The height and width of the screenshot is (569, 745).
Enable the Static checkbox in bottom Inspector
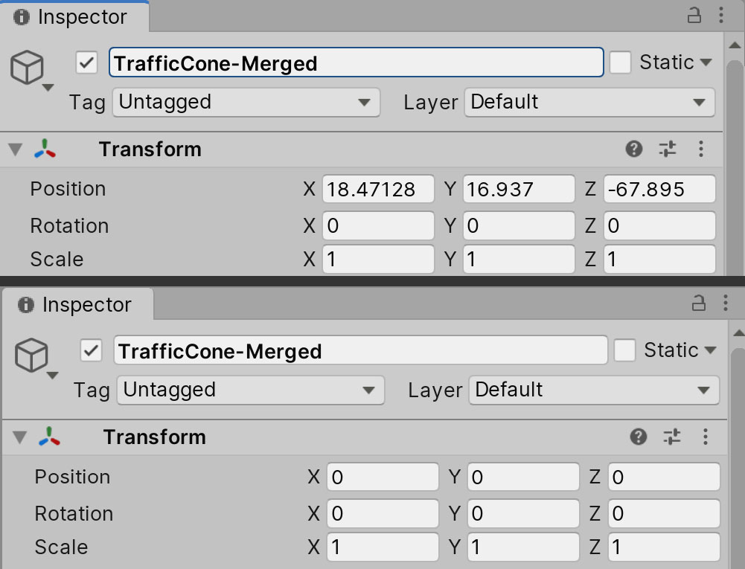coord(624,350)
